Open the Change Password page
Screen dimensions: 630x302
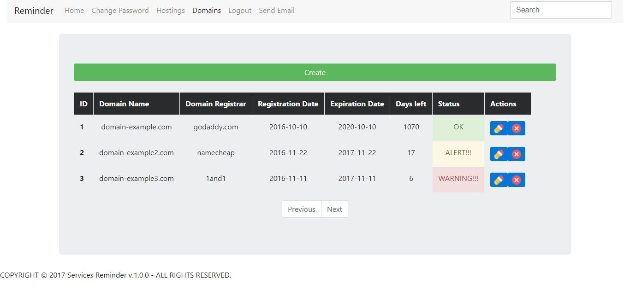120,10
